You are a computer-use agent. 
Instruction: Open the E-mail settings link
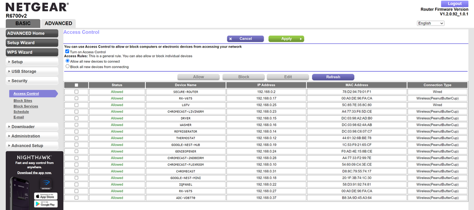19,117
